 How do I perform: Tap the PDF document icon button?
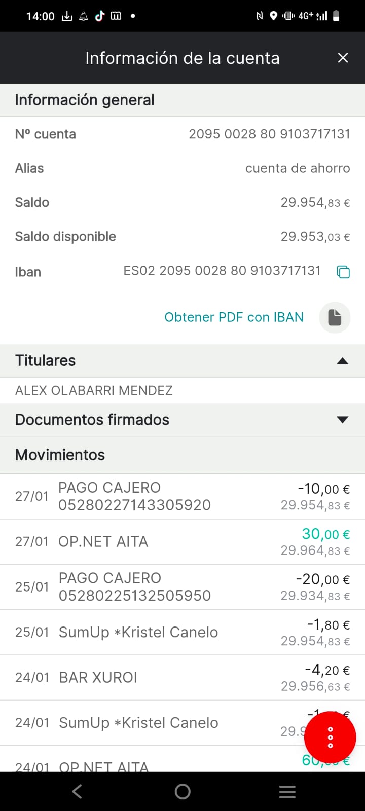335,317
